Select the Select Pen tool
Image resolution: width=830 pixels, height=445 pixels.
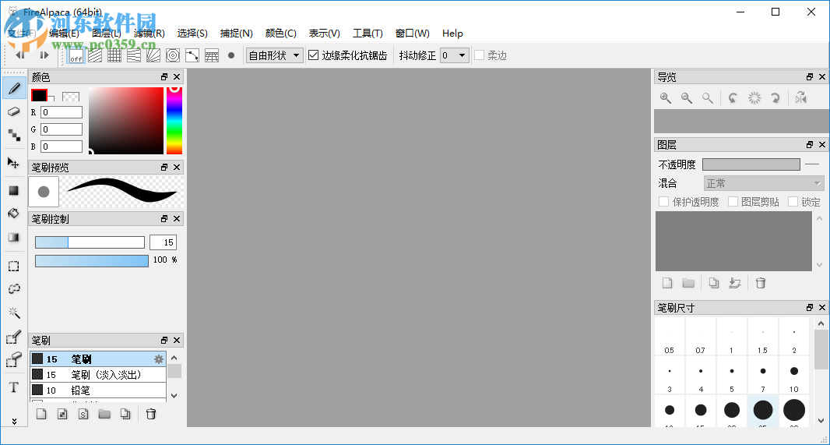[x=14, y=337]
